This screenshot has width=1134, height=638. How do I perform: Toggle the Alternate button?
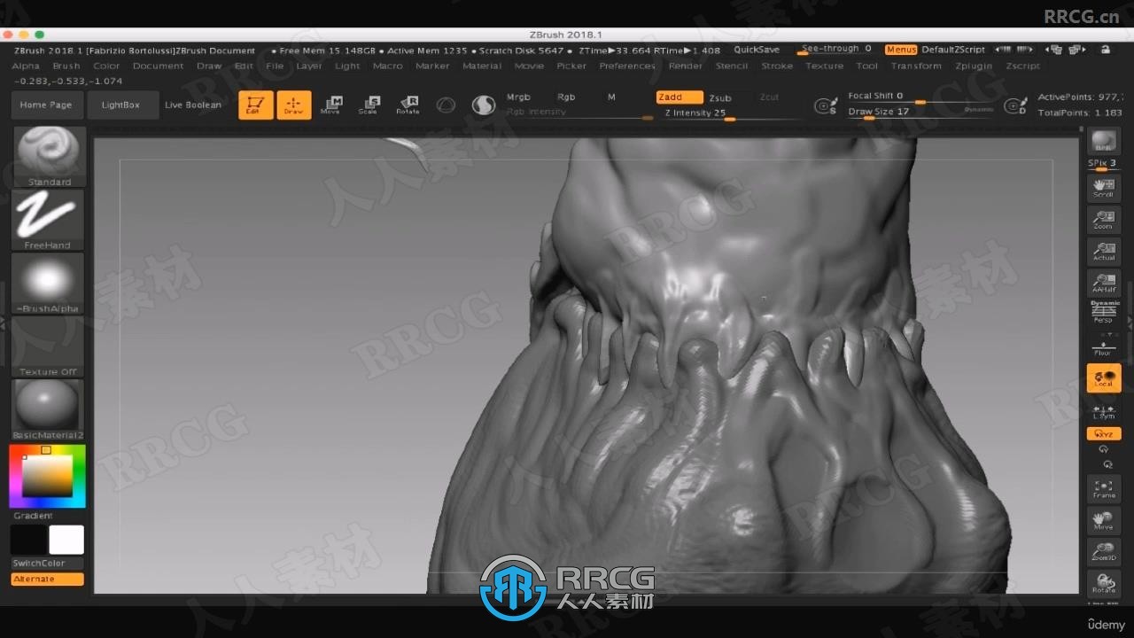(x=47, y=580)
